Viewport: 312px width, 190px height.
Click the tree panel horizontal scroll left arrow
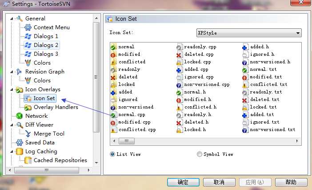(9, 170)
